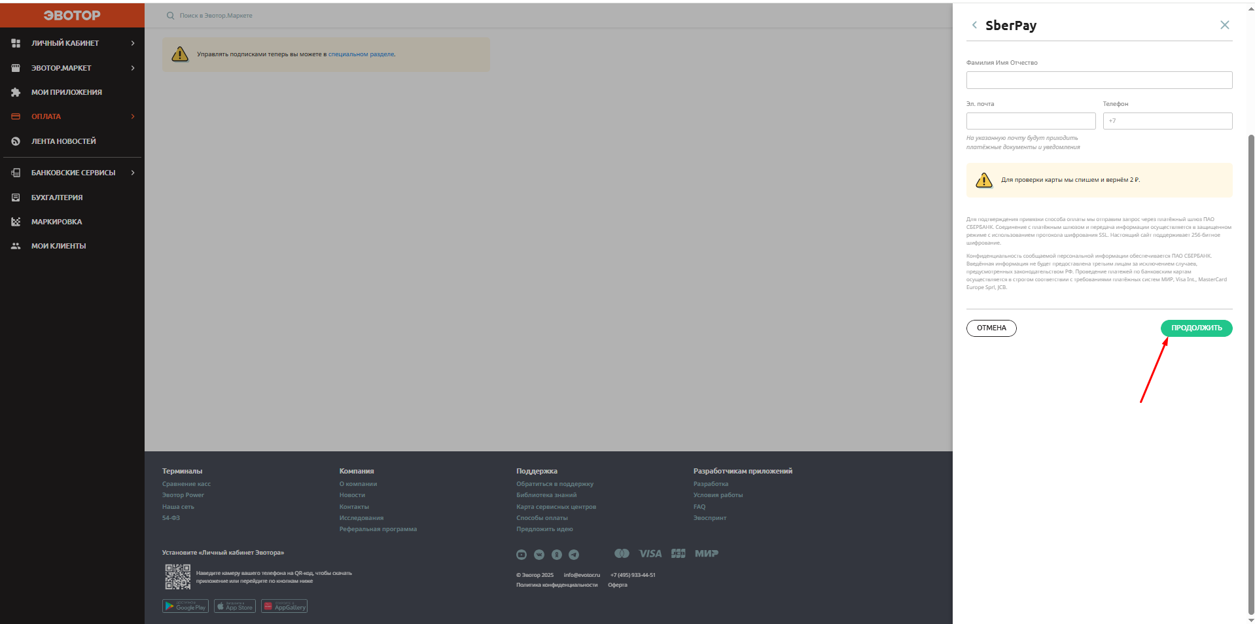Click the Фамилия Имя Отчество field
1255x624 pixels.
(1099, 80)
